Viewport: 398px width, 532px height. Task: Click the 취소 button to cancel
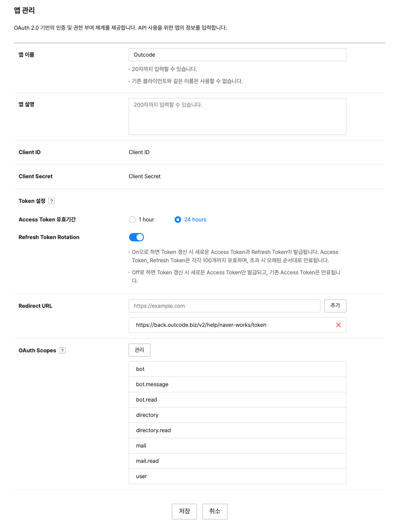click(x=215, y=511)
